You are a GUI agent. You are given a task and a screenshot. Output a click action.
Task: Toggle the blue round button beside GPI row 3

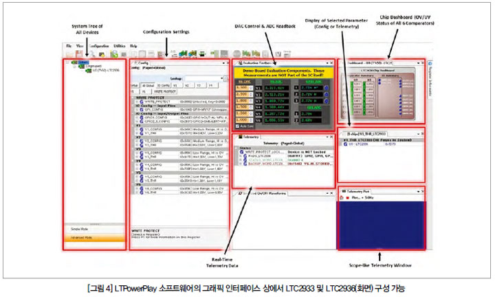[326, 101]
